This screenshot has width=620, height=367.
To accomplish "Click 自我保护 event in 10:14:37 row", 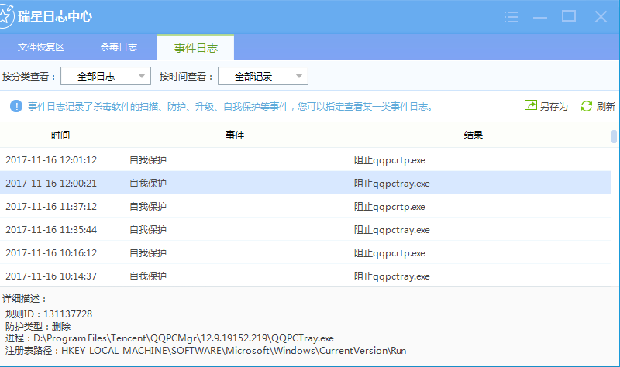I will [x=148, y=276].
